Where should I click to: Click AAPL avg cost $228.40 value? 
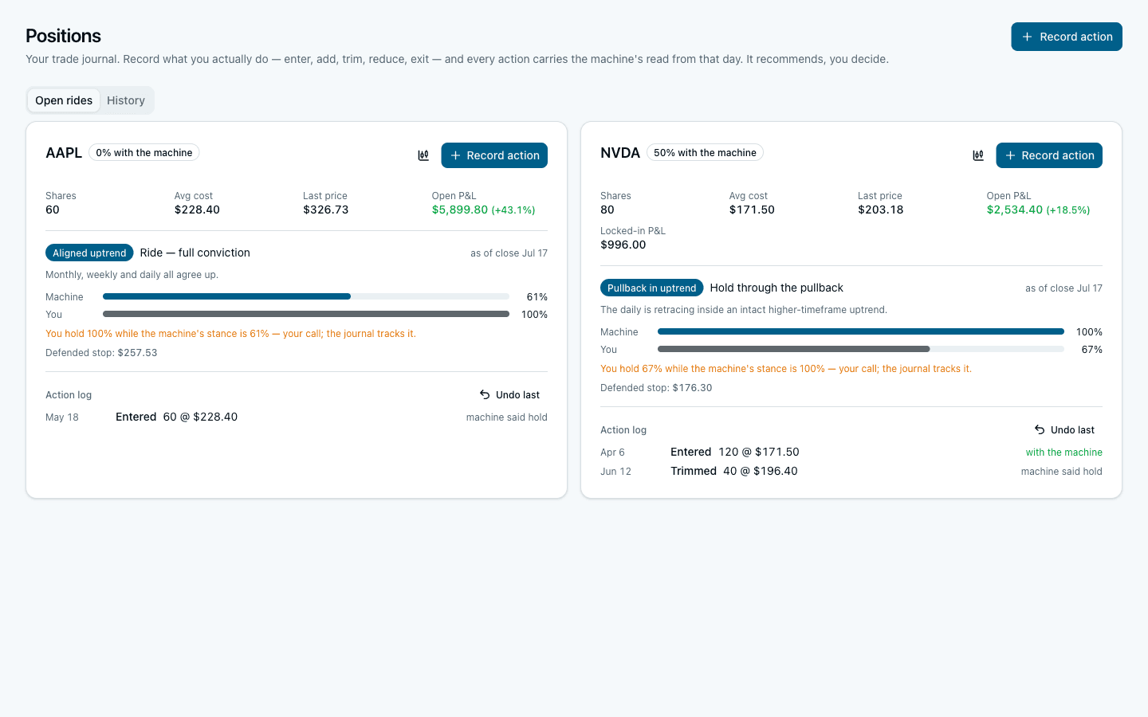(x=197, y=210)
